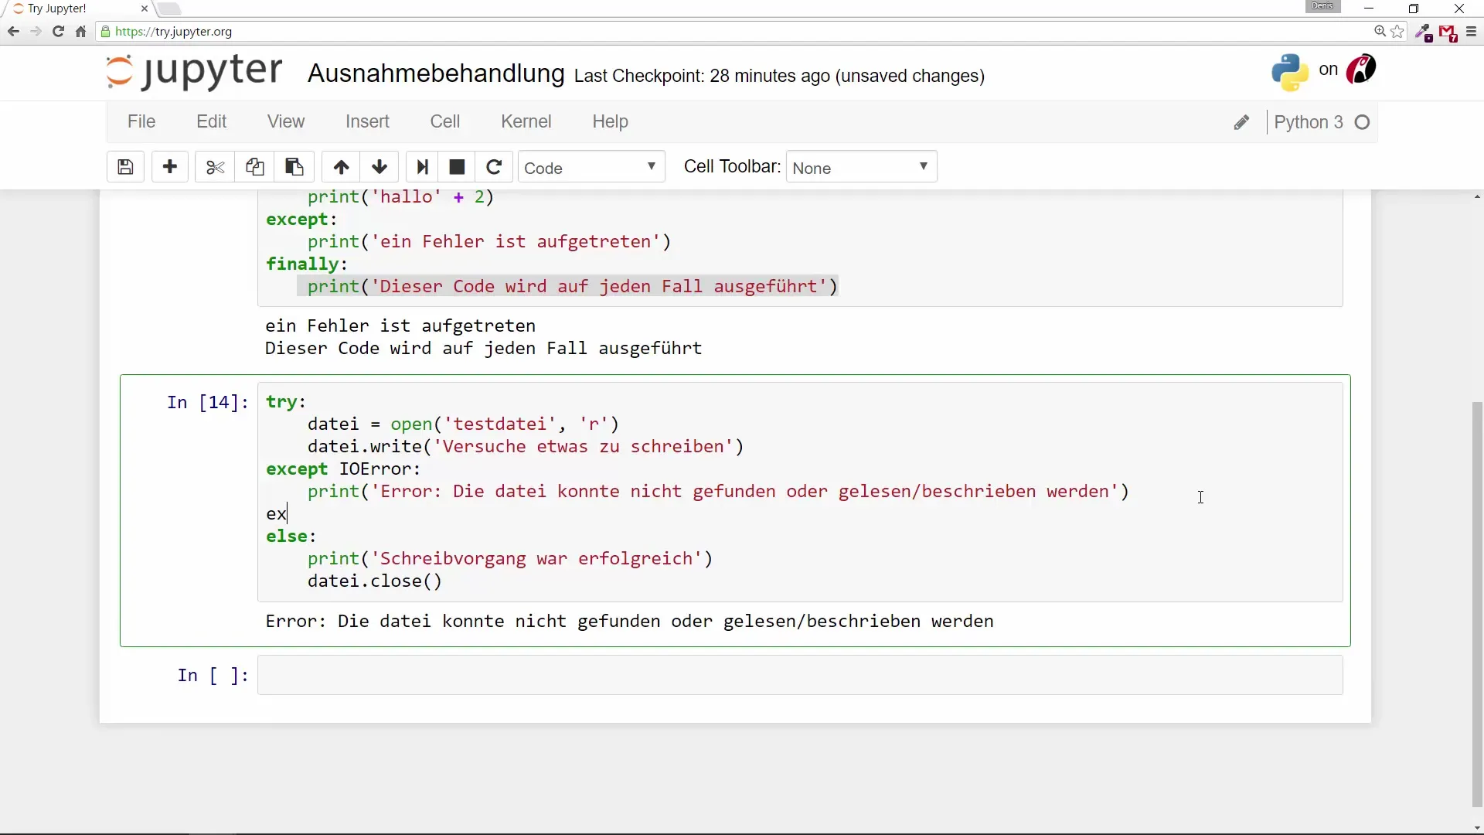Open the cell type Code dropdown

click(591, 167)
